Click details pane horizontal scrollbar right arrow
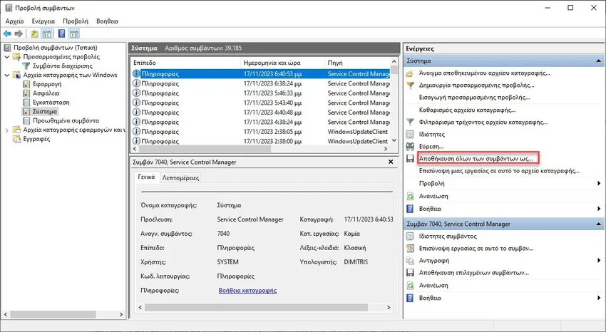 (x=389, y=308)
